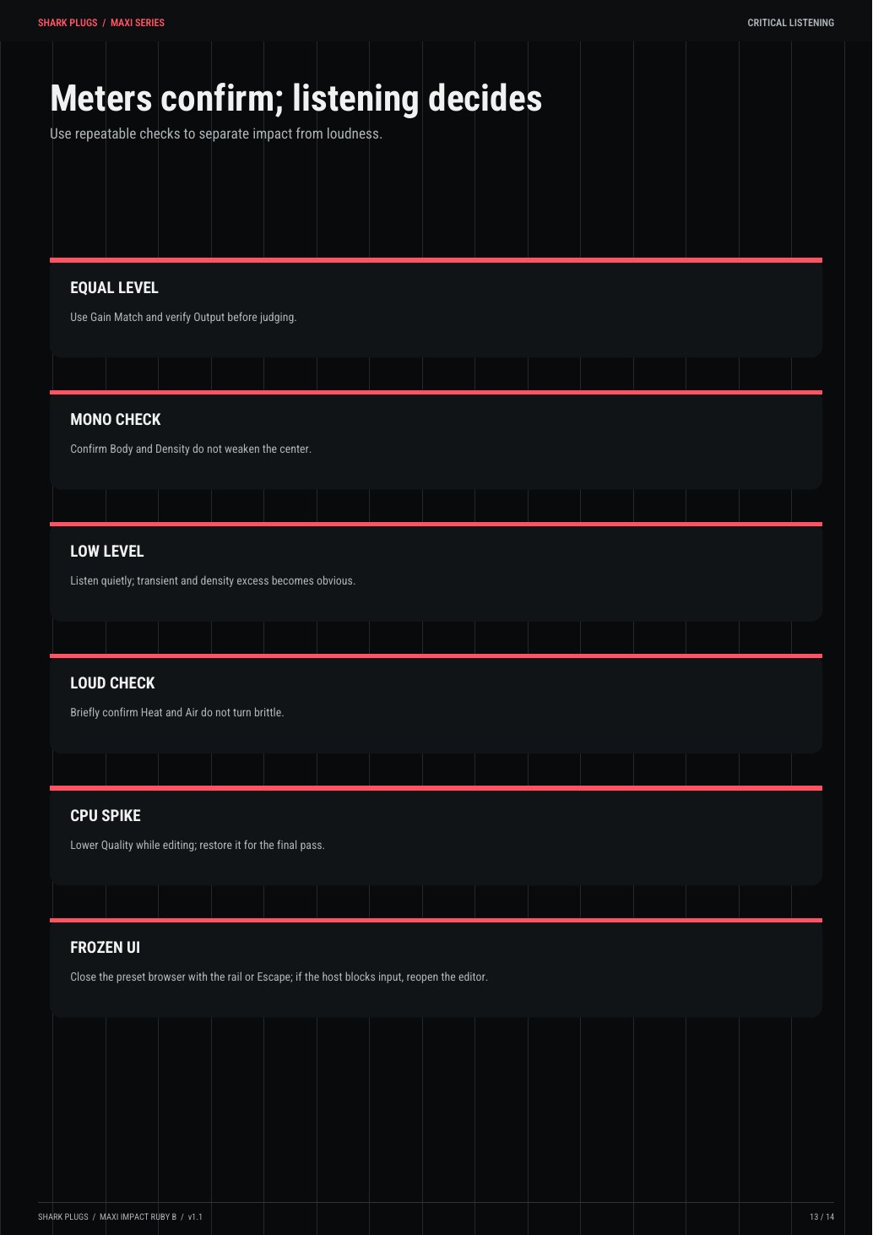This screenshot has width=873, height=1235.
Task: Select the LOW LEVEL card heading
Action: click(x=107, y=552)
